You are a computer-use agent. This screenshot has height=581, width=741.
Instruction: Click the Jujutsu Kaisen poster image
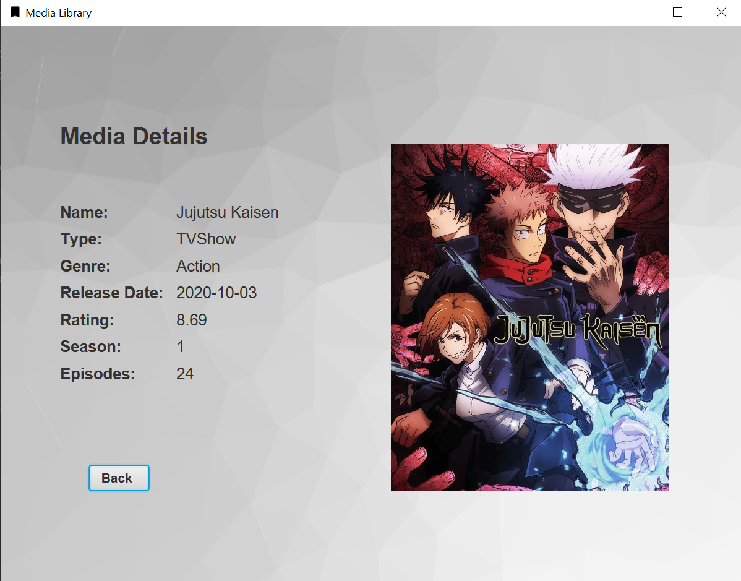pyautogui.click(x=529, y=317)
